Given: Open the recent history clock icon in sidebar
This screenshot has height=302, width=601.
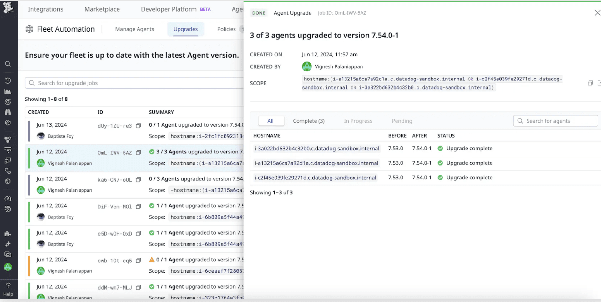Looking at the screenshot, I should tap(8, 80).
